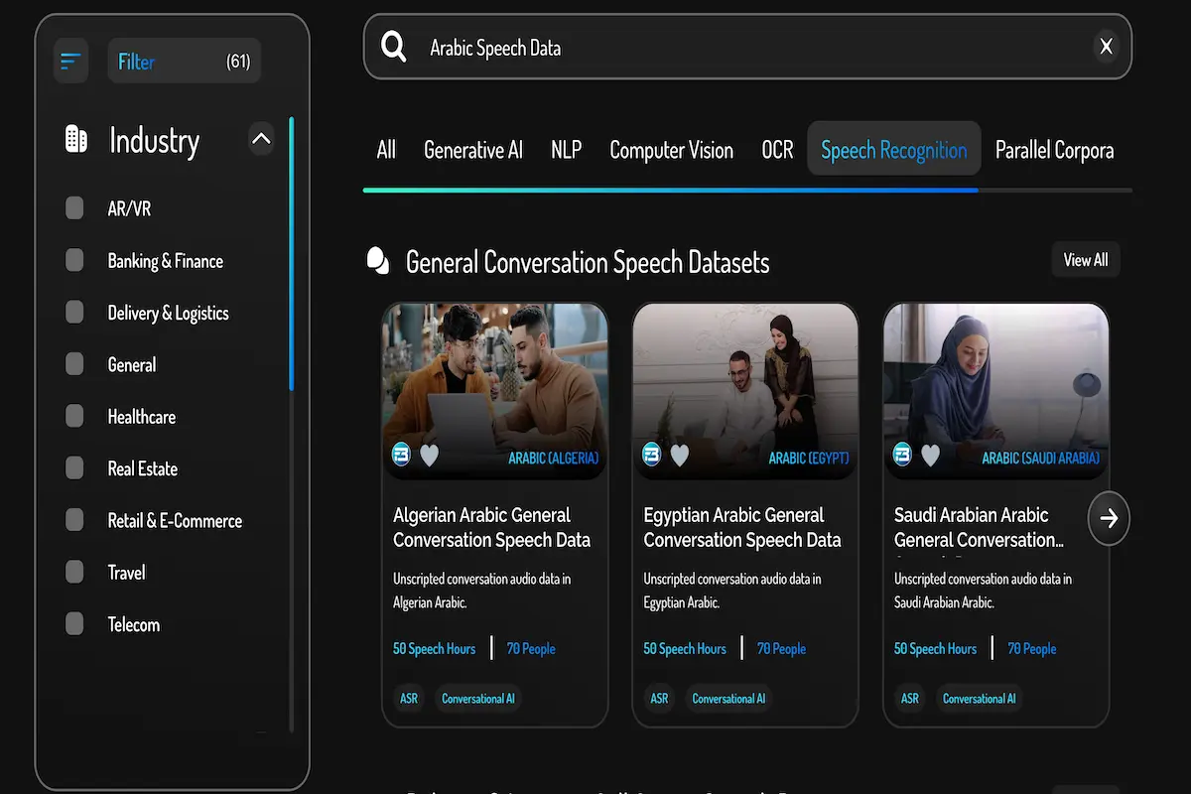Click Conversational AI tag on Egyptian card
Image resolution: width=1191 pixels, height=794 pixels.
(728, 699)
